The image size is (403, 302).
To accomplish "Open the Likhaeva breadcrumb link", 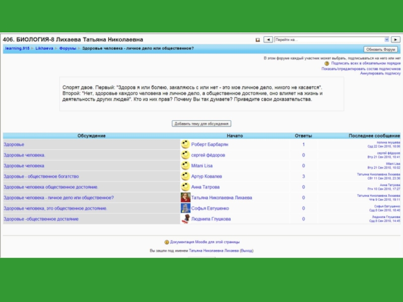I will [x=44, y=48].
